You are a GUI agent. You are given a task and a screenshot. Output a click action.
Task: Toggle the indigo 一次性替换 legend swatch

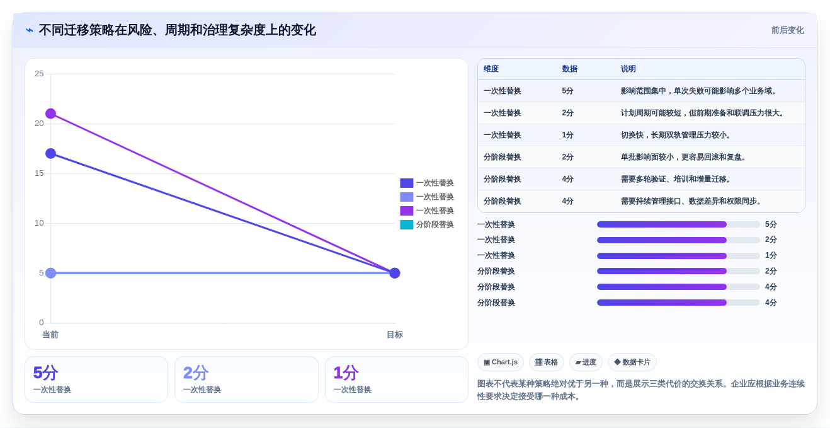407,183
